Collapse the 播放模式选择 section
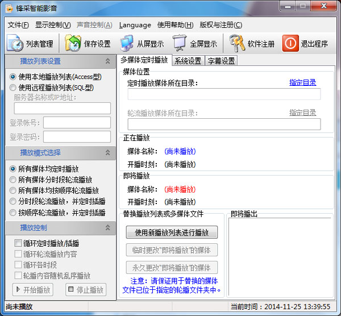 coord(108,153)
